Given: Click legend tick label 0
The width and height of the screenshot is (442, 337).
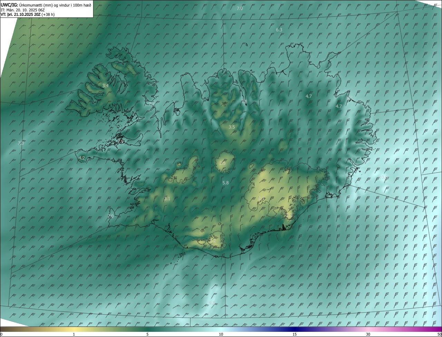Looking at the screenshot, I should point(1,334).
